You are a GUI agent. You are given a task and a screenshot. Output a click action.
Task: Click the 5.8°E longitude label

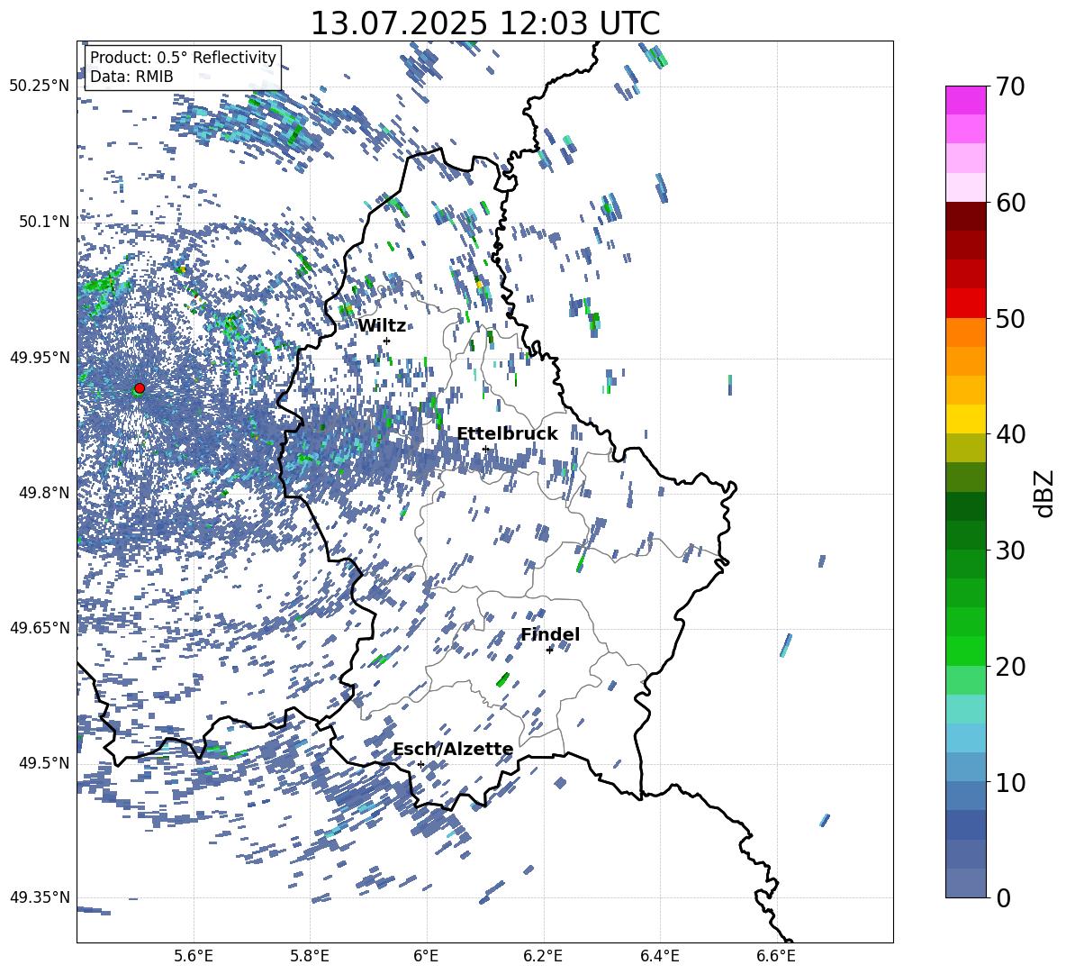tap(310, 957)
